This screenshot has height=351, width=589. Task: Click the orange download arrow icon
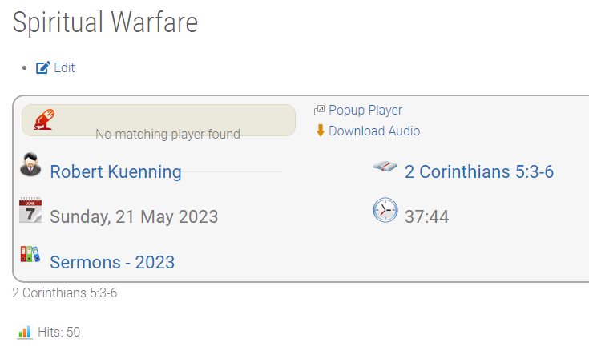pyautogui.click(x=320, y=131)
